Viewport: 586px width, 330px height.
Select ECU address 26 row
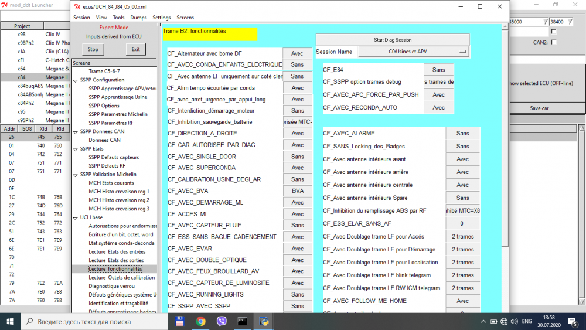tap(36, 137)
